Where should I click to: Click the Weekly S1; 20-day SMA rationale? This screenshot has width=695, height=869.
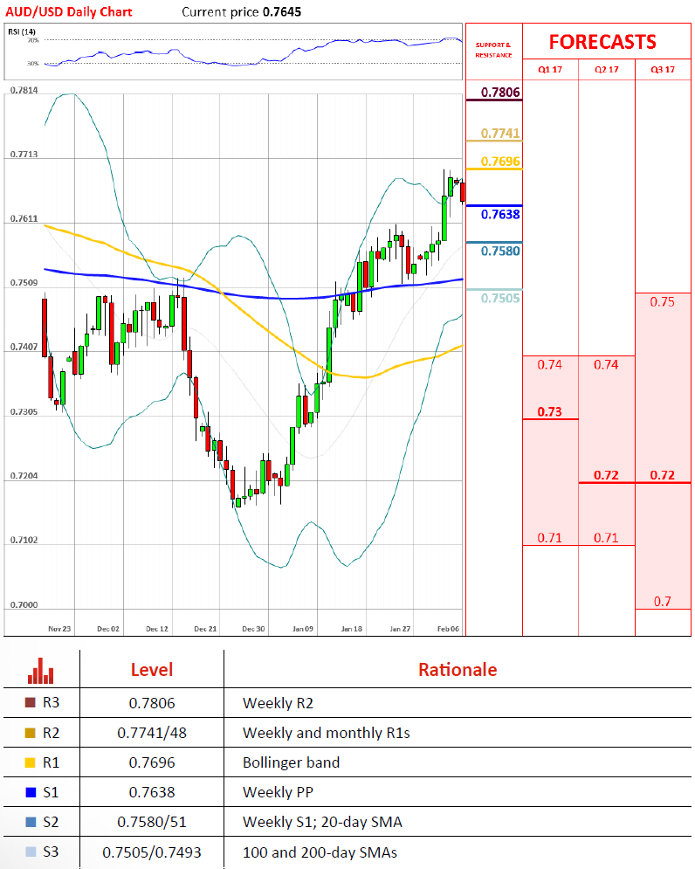(322, 822)
